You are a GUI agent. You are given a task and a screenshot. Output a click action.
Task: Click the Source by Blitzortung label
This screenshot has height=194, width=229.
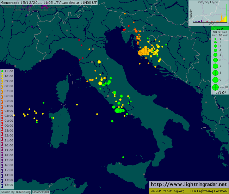tap(16, 192)
